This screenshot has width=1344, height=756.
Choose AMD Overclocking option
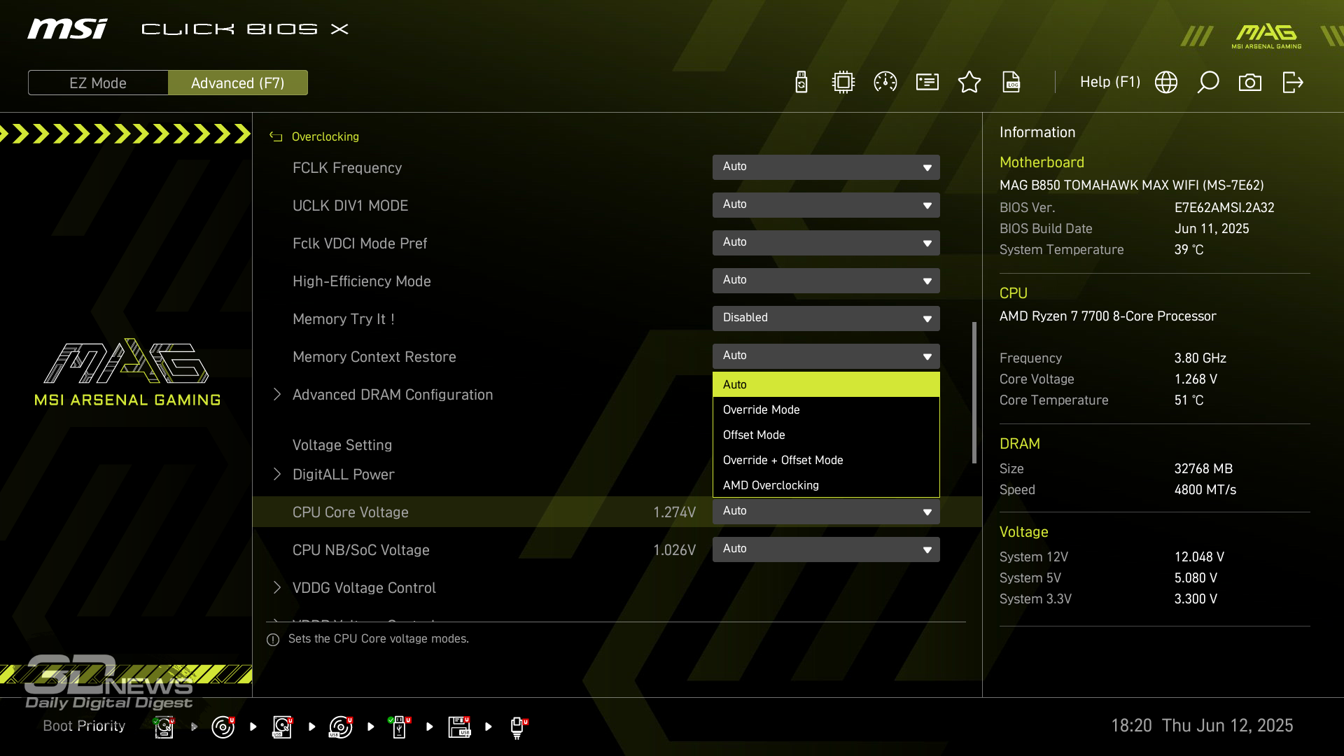click(826, 485)
